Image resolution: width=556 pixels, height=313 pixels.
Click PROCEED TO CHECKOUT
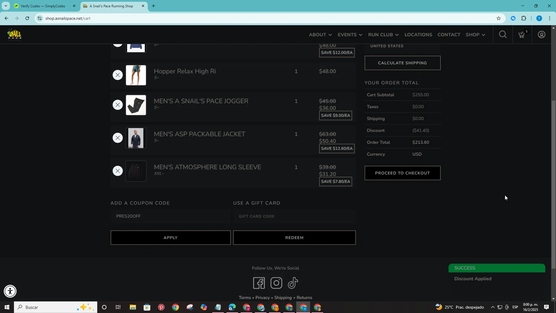click(x=403, y=173)
